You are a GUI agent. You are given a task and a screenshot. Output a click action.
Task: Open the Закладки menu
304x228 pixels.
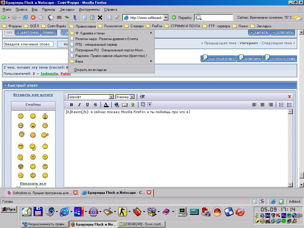click(67, 9)
